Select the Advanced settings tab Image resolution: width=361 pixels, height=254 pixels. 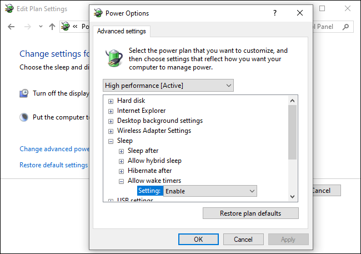pos(121,32)
